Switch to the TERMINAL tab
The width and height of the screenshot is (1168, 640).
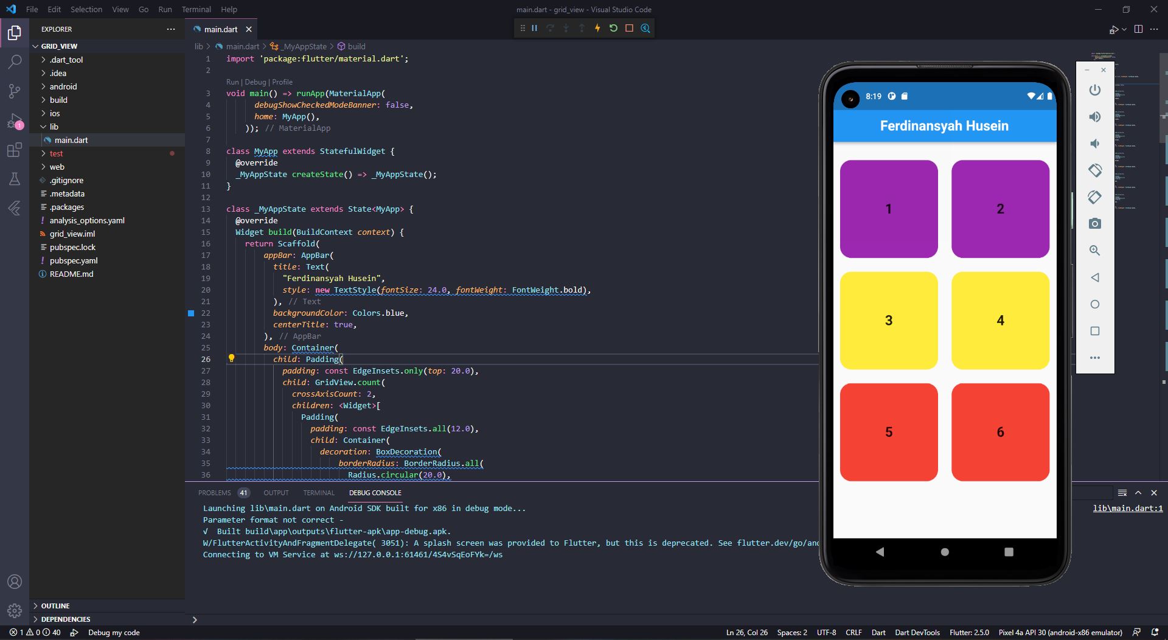pos(319,493)
